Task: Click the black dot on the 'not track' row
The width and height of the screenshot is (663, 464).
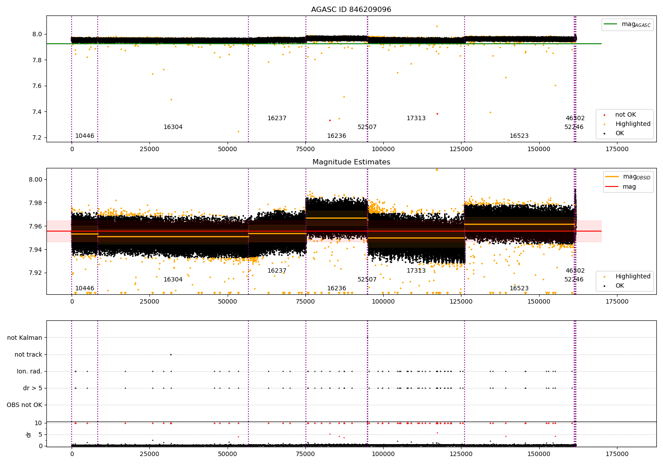Action: pos(171,354)
